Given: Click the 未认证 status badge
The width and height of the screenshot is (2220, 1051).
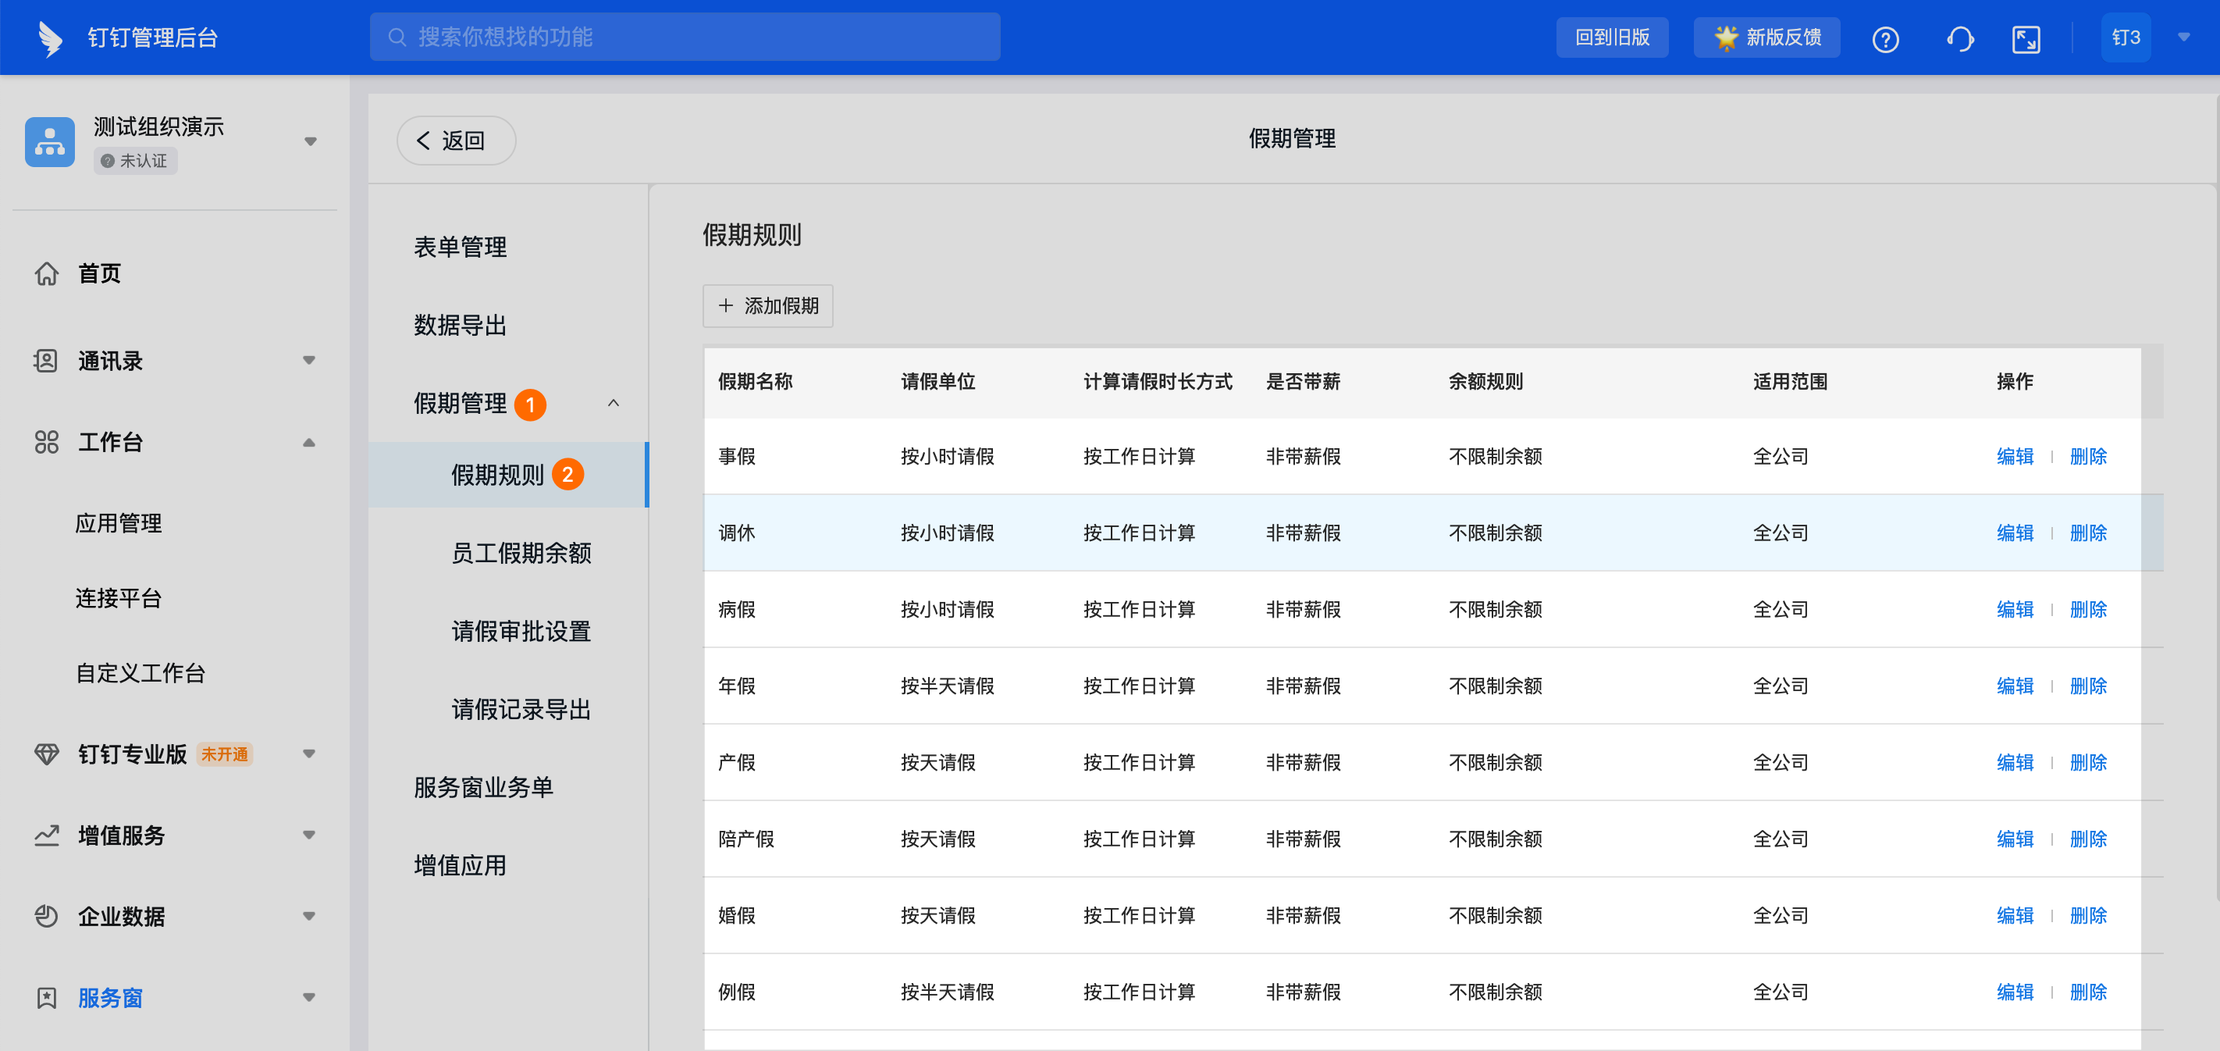Looking at the screenshot, I should pyautogui.click(x=135, y=161).
